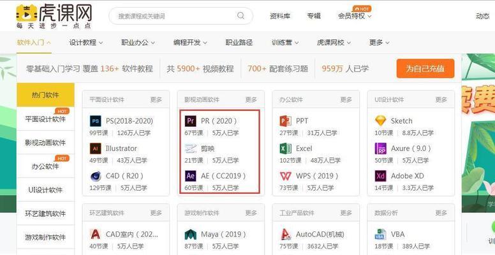Expand the 虎课网校 dropdown

(334, 42)
